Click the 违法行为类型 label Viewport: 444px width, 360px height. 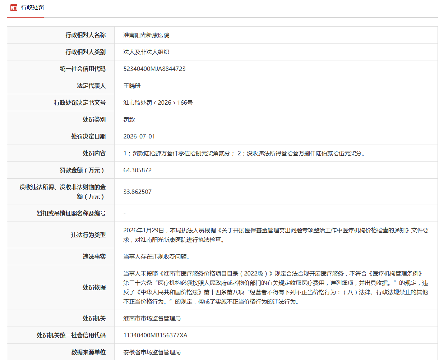(x=88, y=235)
